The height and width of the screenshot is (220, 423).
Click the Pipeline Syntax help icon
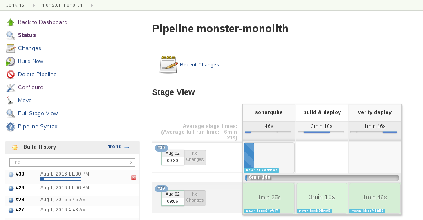pos(11,126)
